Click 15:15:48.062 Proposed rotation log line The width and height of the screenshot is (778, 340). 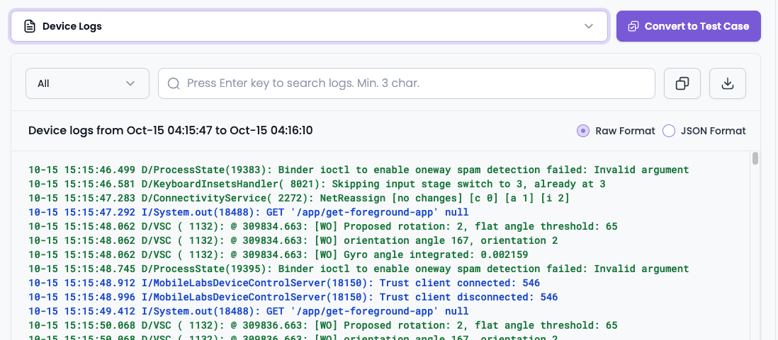click(322, 227)
